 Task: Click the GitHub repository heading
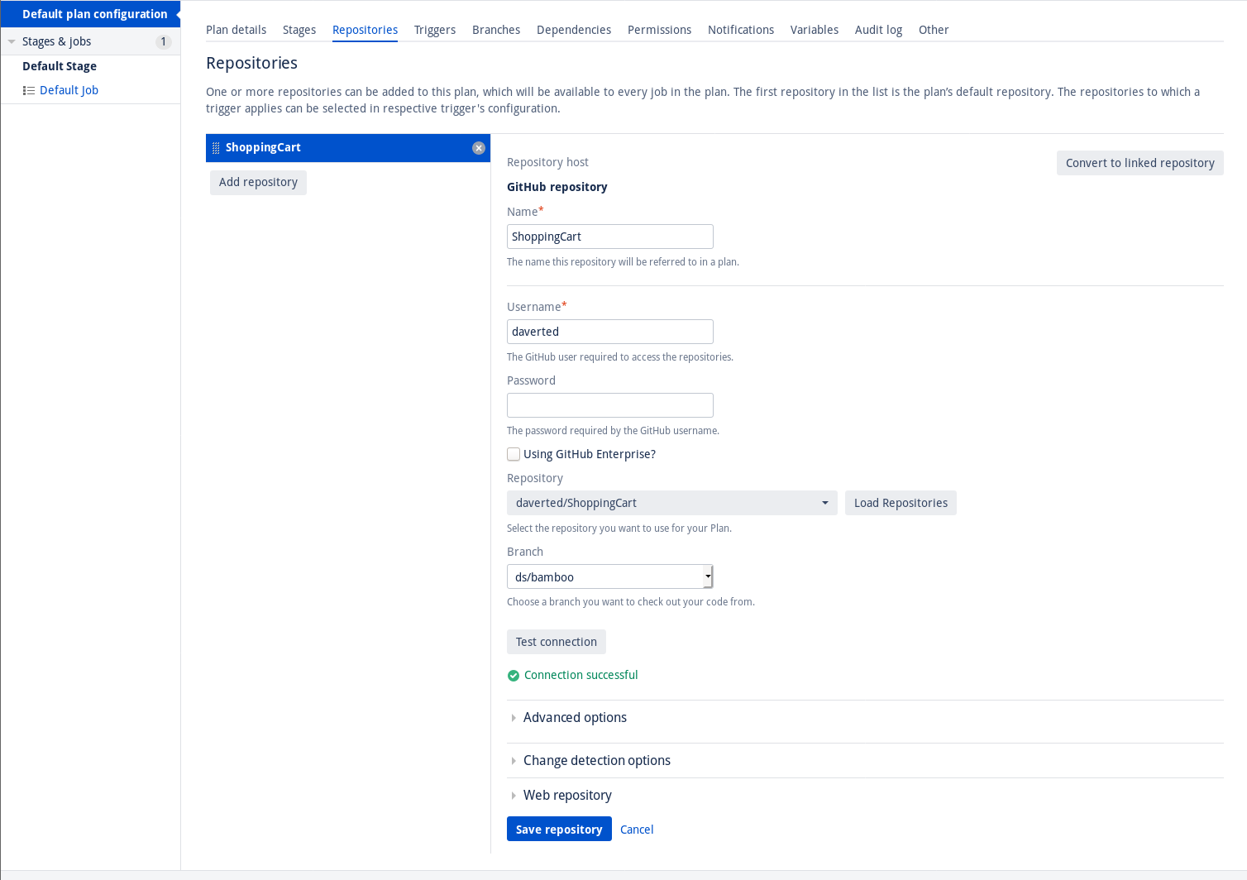click(557, 187)
